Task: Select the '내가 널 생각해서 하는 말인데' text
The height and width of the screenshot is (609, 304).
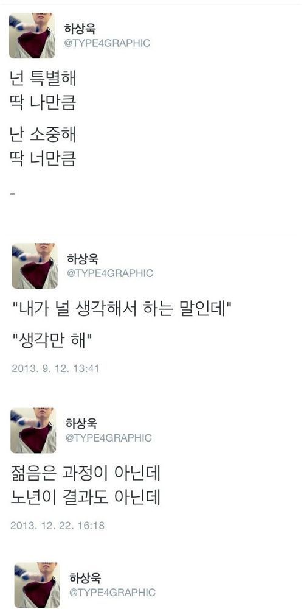Action: [122, 309]
